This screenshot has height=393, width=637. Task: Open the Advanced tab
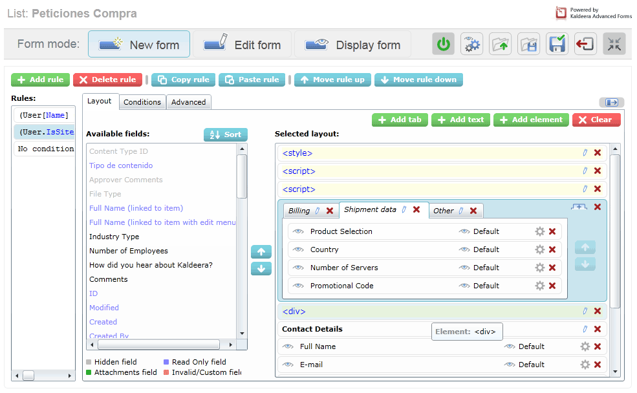(x=188, y=102)
